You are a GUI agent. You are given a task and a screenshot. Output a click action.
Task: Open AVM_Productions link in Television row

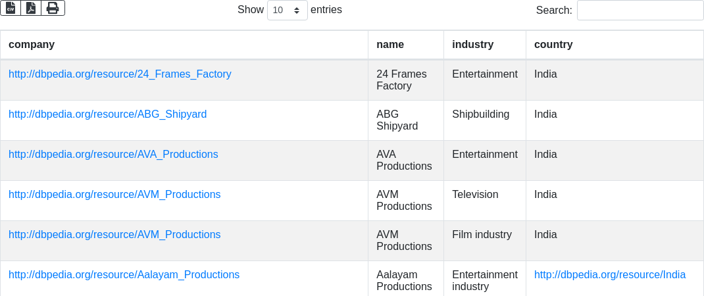click(x=114, y=195)
